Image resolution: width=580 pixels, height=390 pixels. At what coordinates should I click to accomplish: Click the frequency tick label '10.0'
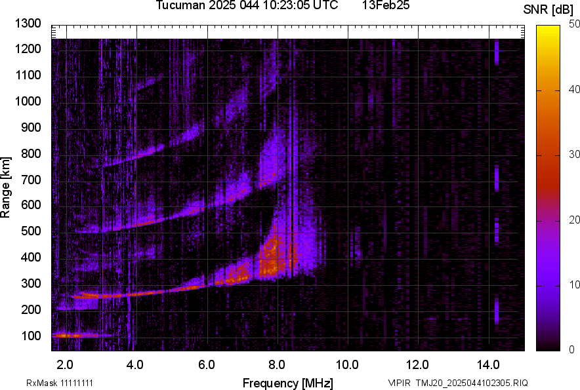point(347,365)
